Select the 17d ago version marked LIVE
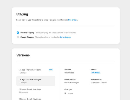Viewport: 130px width, 100px height. [x=36, y=71]
